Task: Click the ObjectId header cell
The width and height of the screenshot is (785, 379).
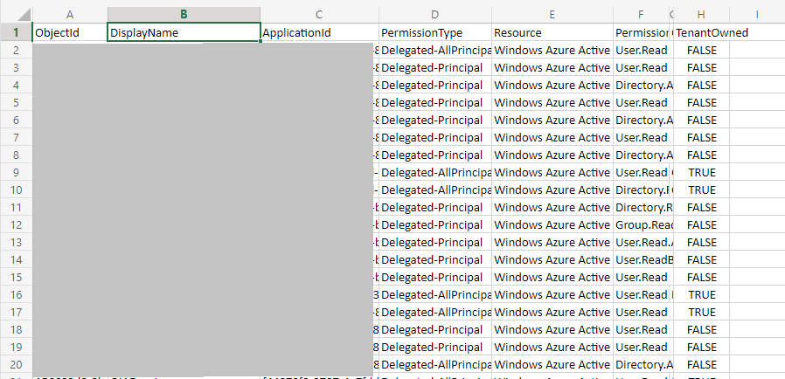Action: 70,33
